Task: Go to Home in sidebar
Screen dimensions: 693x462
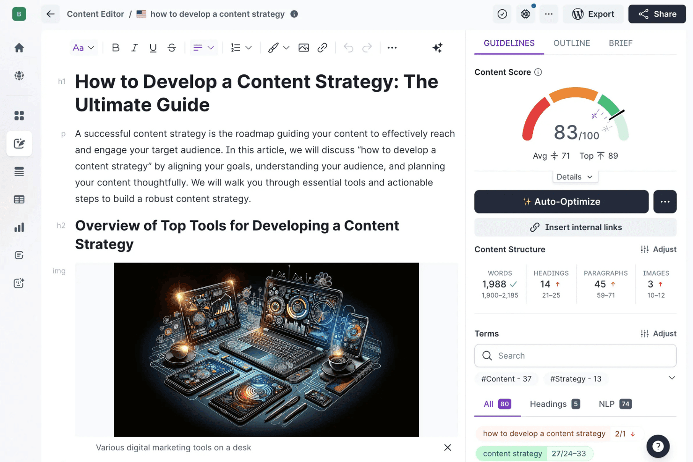Action: click(x=19, y=48)
